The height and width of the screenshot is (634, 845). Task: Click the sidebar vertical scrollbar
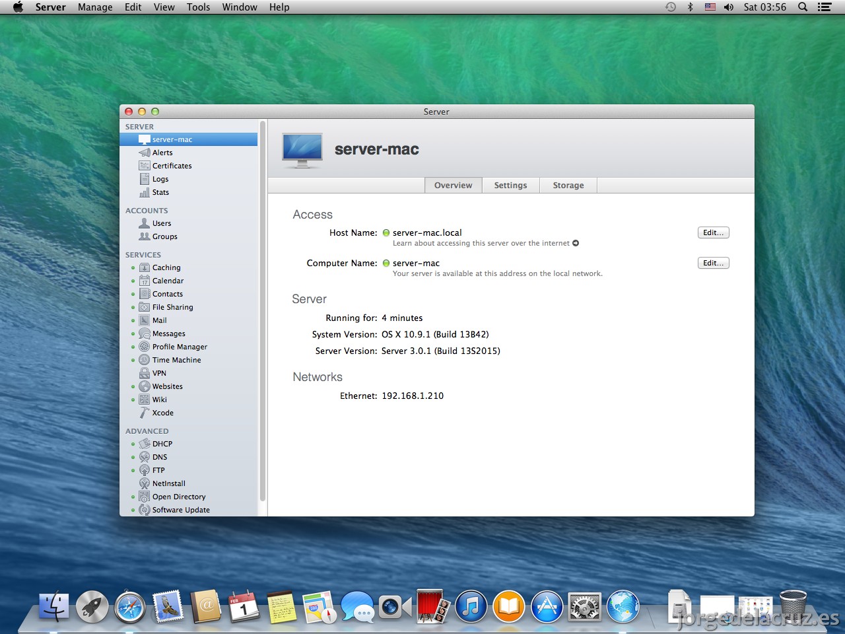(x=263, y=310)
